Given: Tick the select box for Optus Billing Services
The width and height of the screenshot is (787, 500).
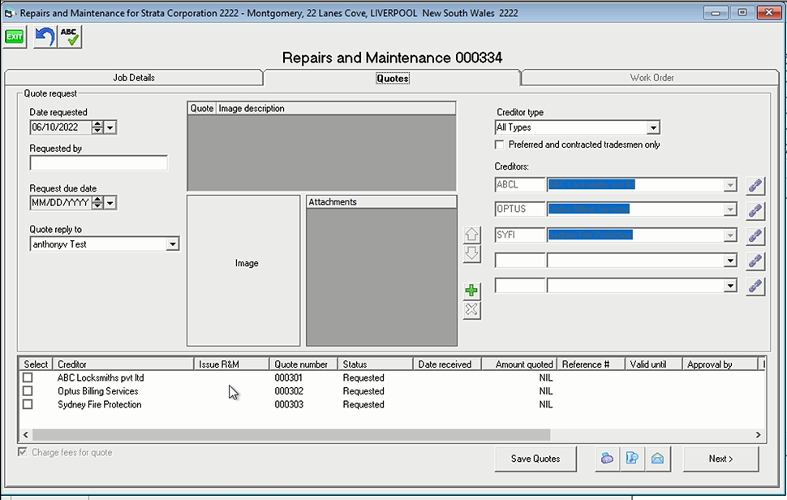Looking at the screenshot, I should tap(28, 391).
